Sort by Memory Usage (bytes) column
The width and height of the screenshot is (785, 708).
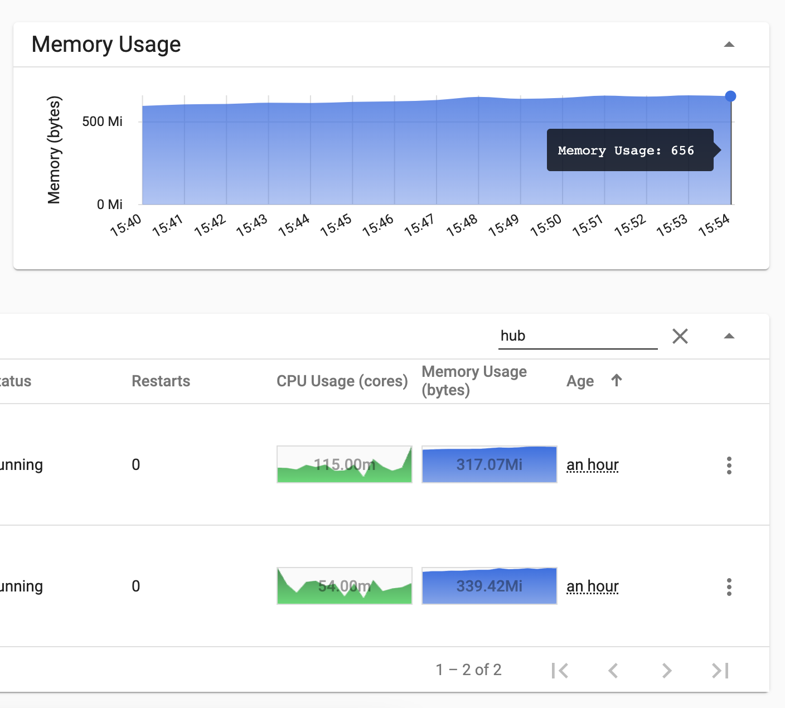474,381
